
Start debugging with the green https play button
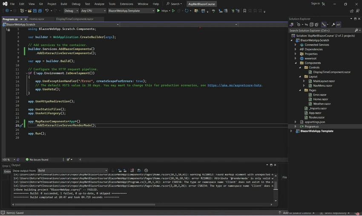[158, 11]
